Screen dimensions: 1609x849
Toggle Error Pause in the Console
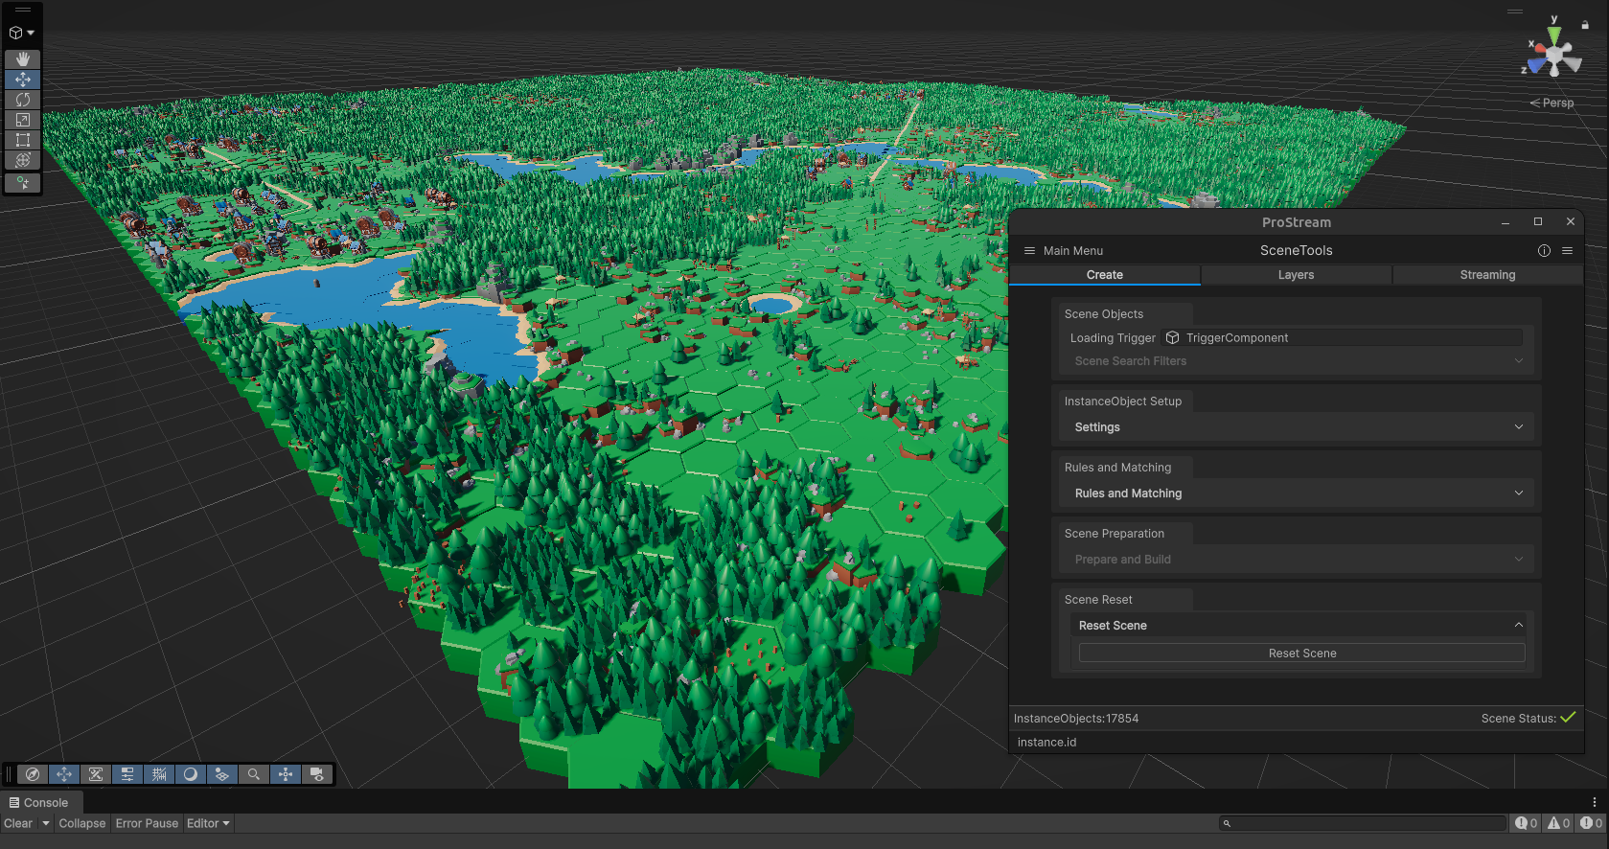click(x=147, y=823)
